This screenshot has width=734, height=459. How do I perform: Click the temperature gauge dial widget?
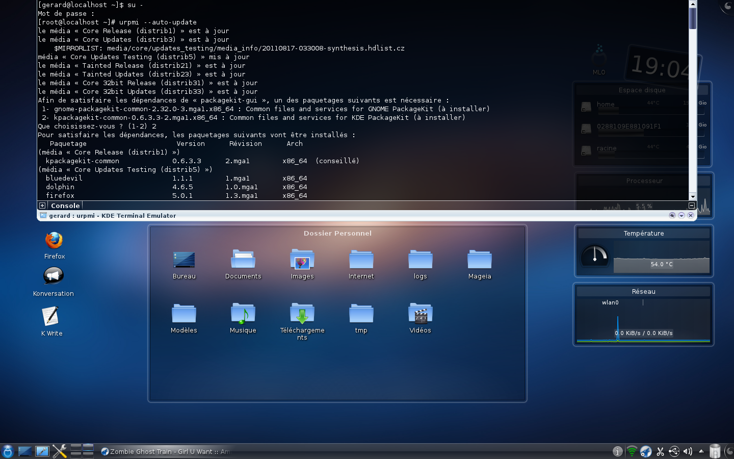click(x=595, y=257)
